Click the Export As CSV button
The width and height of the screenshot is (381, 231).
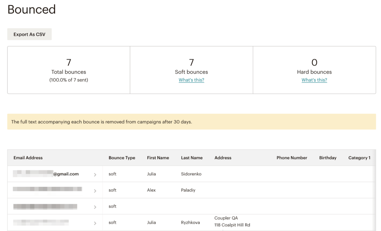click(x=29, y=34)
